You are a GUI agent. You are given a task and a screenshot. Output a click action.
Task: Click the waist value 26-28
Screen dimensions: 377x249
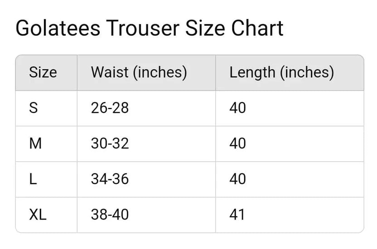pos(110,108)
